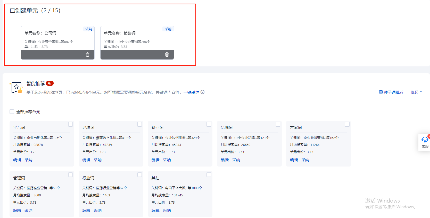Click the 采纳 tag on 公司词 card

[89, 29]
